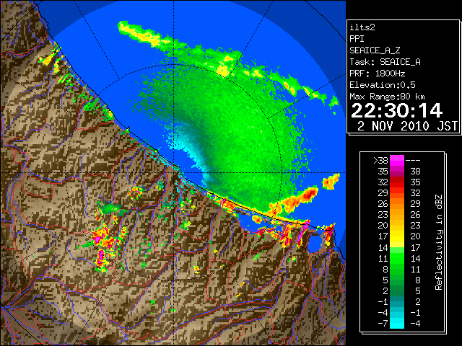
Task: Click the 'SEAICE_A_Z' product name
Action: coord(375,50)
